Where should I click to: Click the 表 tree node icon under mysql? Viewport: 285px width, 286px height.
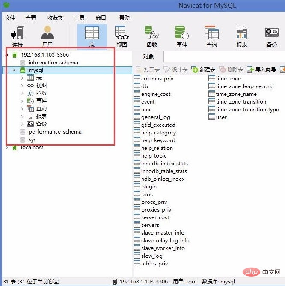pos(30,78)
